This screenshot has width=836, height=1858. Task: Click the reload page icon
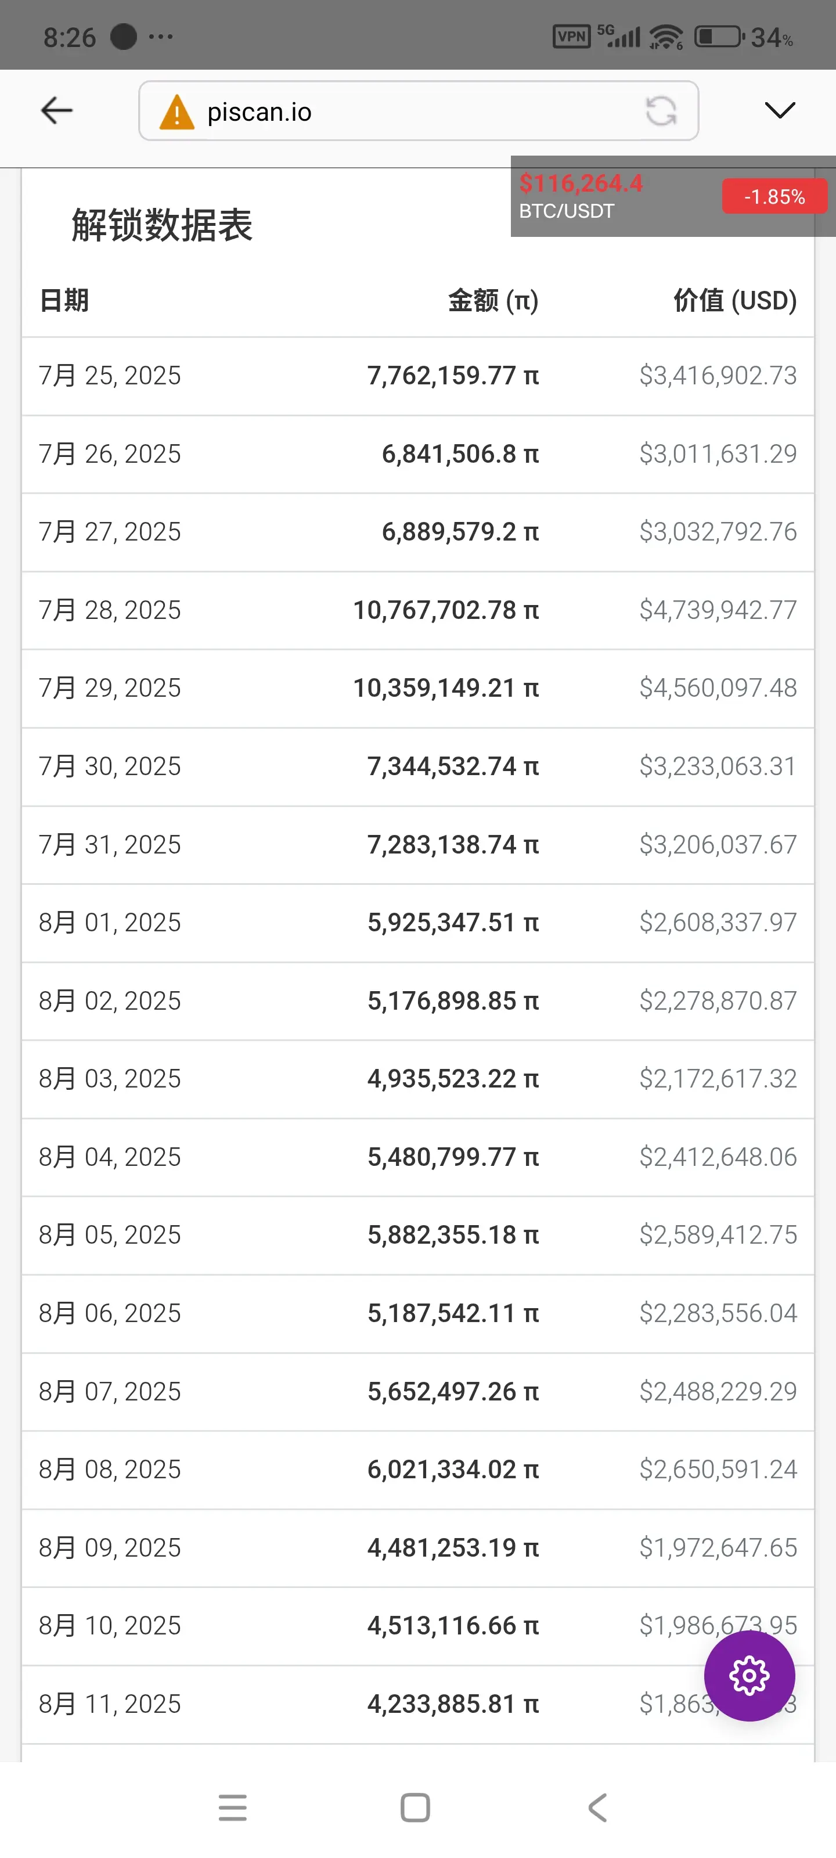coord(661,111)
